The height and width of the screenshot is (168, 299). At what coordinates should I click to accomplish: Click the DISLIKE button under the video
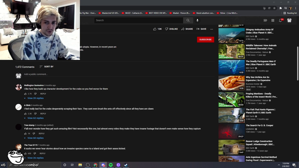pos(171,29)
